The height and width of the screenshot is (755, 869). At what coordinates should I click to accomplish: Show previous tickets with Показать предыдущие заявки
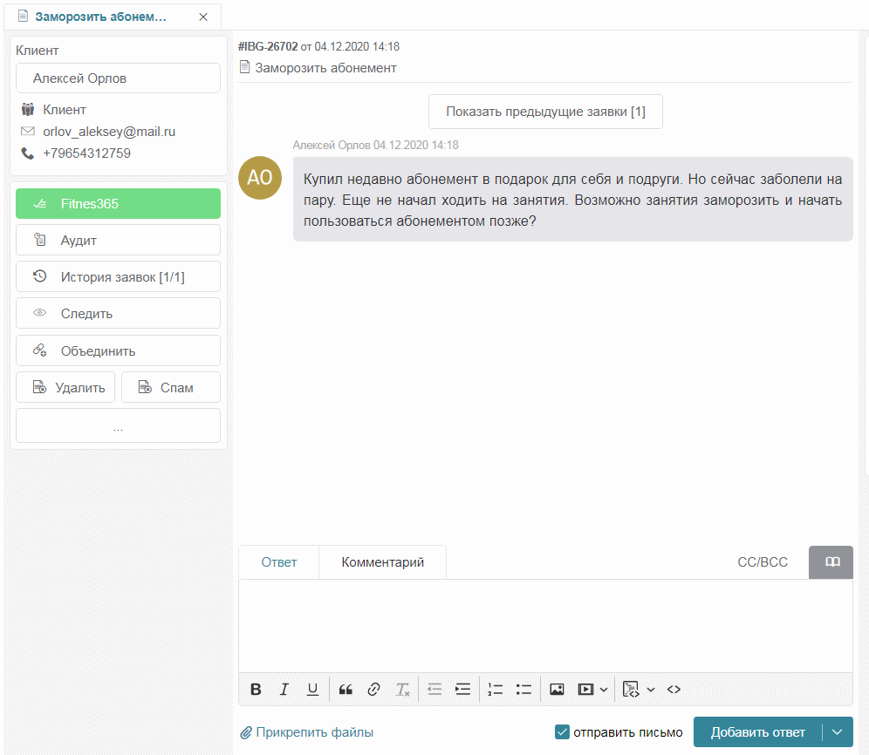(545, 112)
